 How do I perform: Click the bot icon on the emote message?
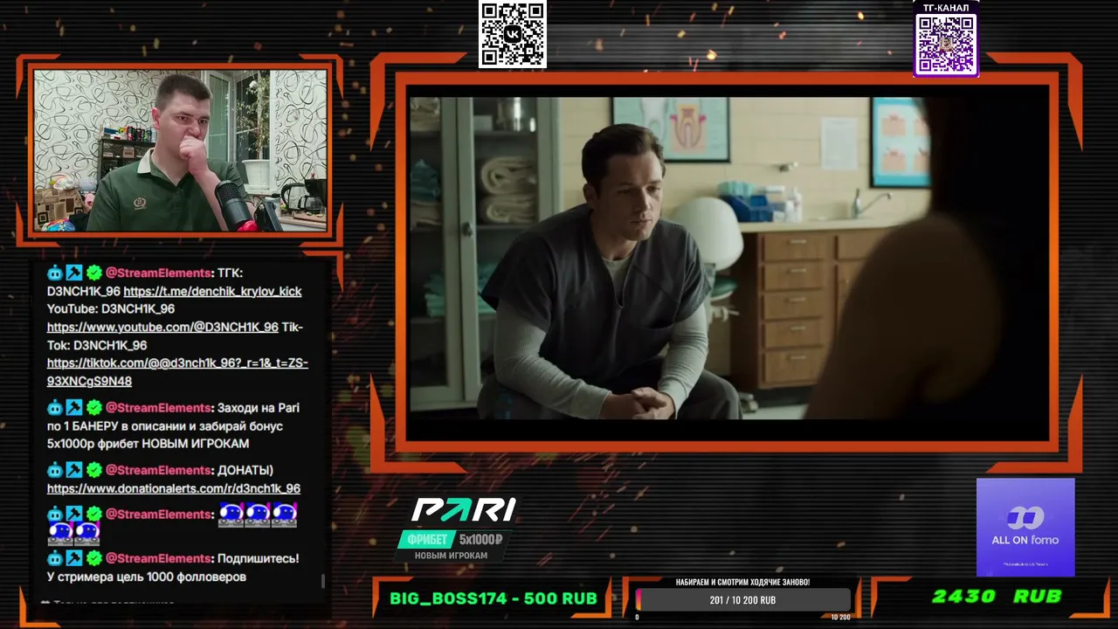[55, 515]
